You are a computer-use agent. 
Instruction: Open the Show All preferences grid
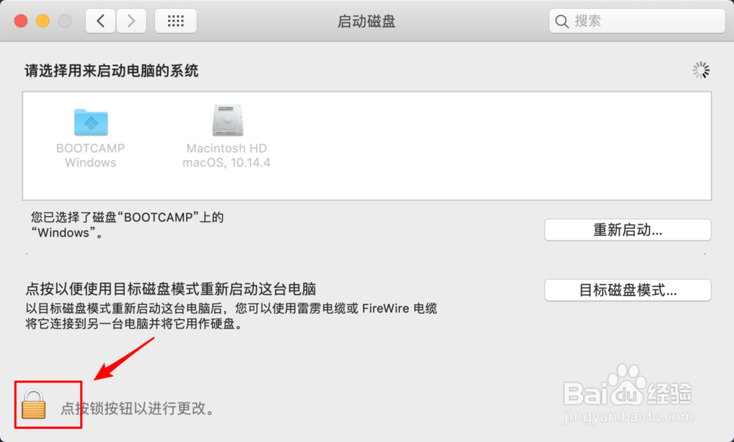175,21
